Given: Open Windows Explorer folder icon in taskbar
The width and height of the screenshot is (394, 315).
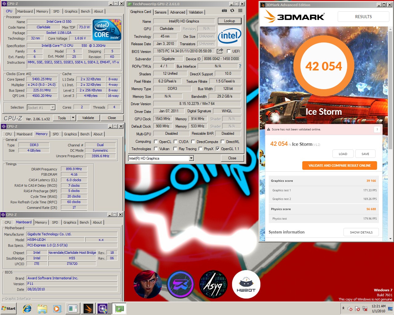Looking at the screenshot, I should click(x=42, y=309).
